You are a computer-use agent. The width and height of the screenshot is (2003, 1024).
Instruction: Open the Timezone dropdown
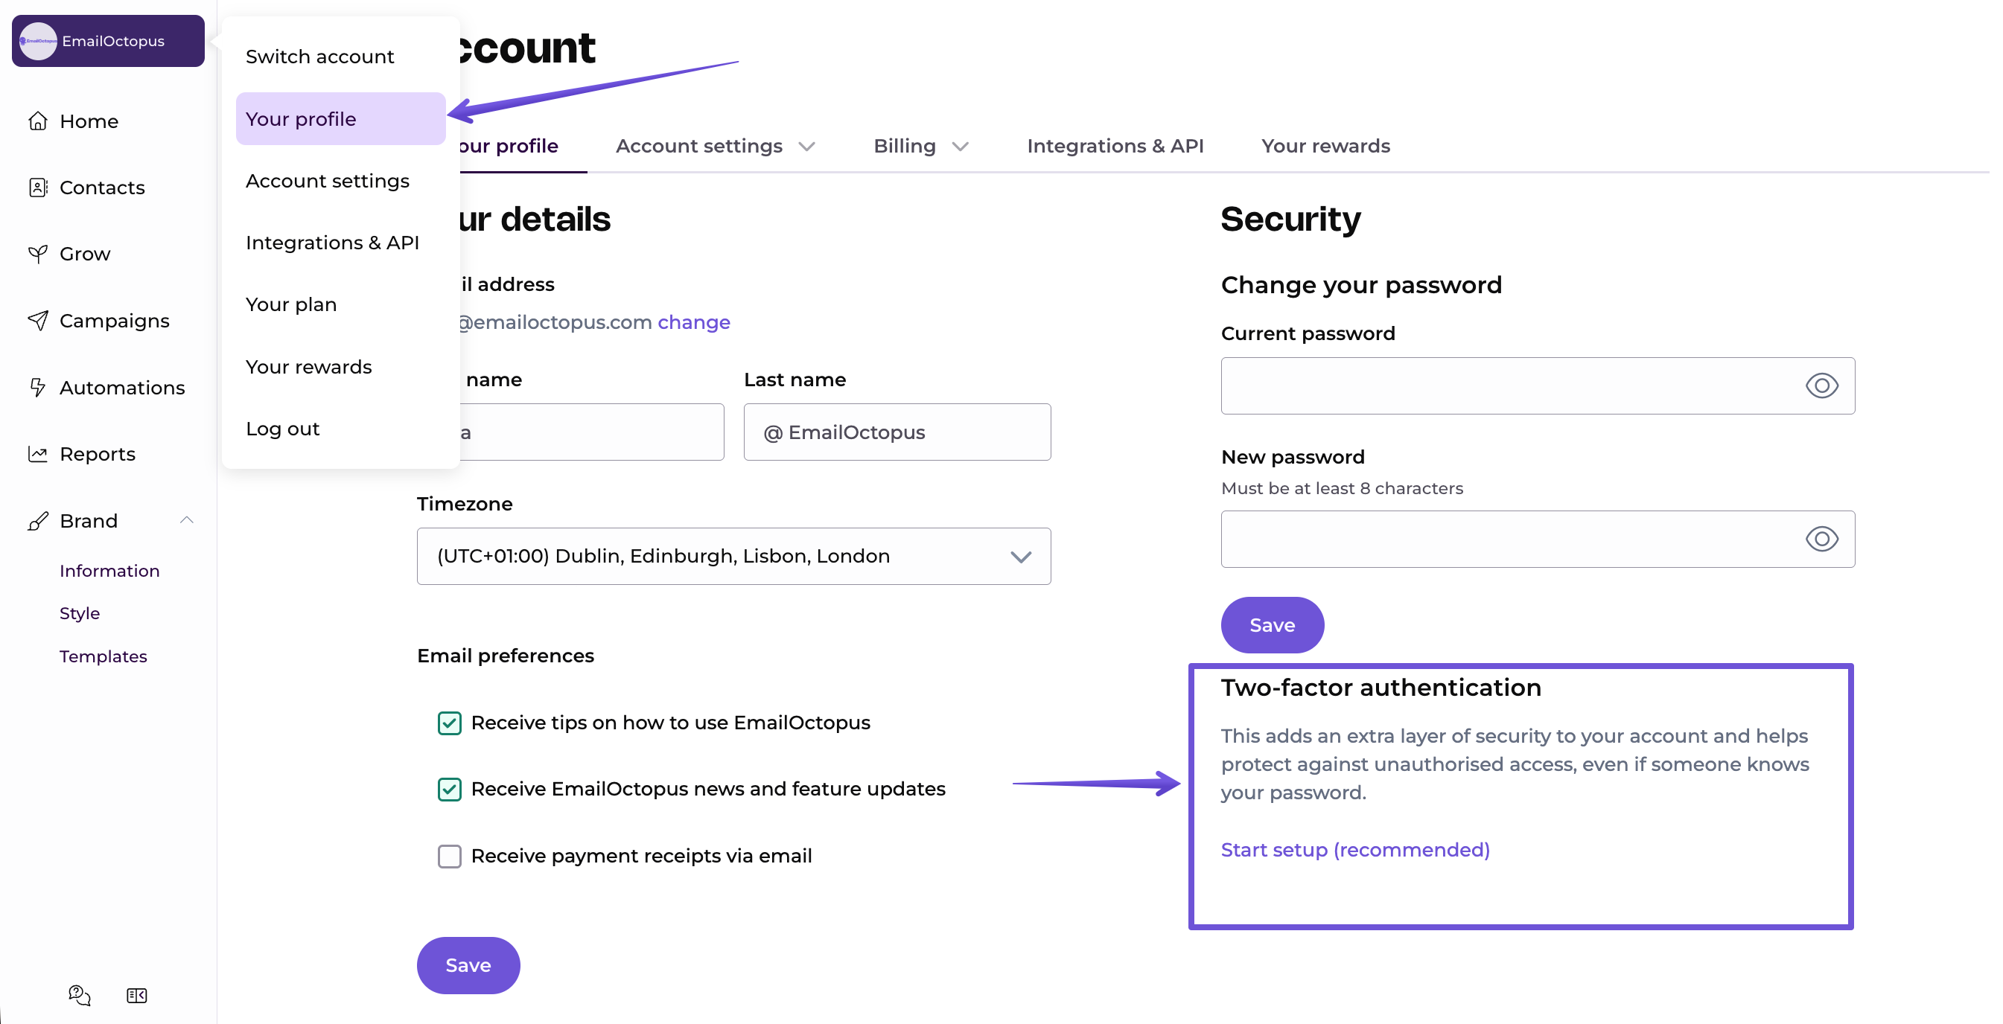[733, 557]
